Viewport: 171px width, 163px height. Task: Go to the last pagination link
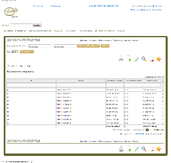point(159,130)
